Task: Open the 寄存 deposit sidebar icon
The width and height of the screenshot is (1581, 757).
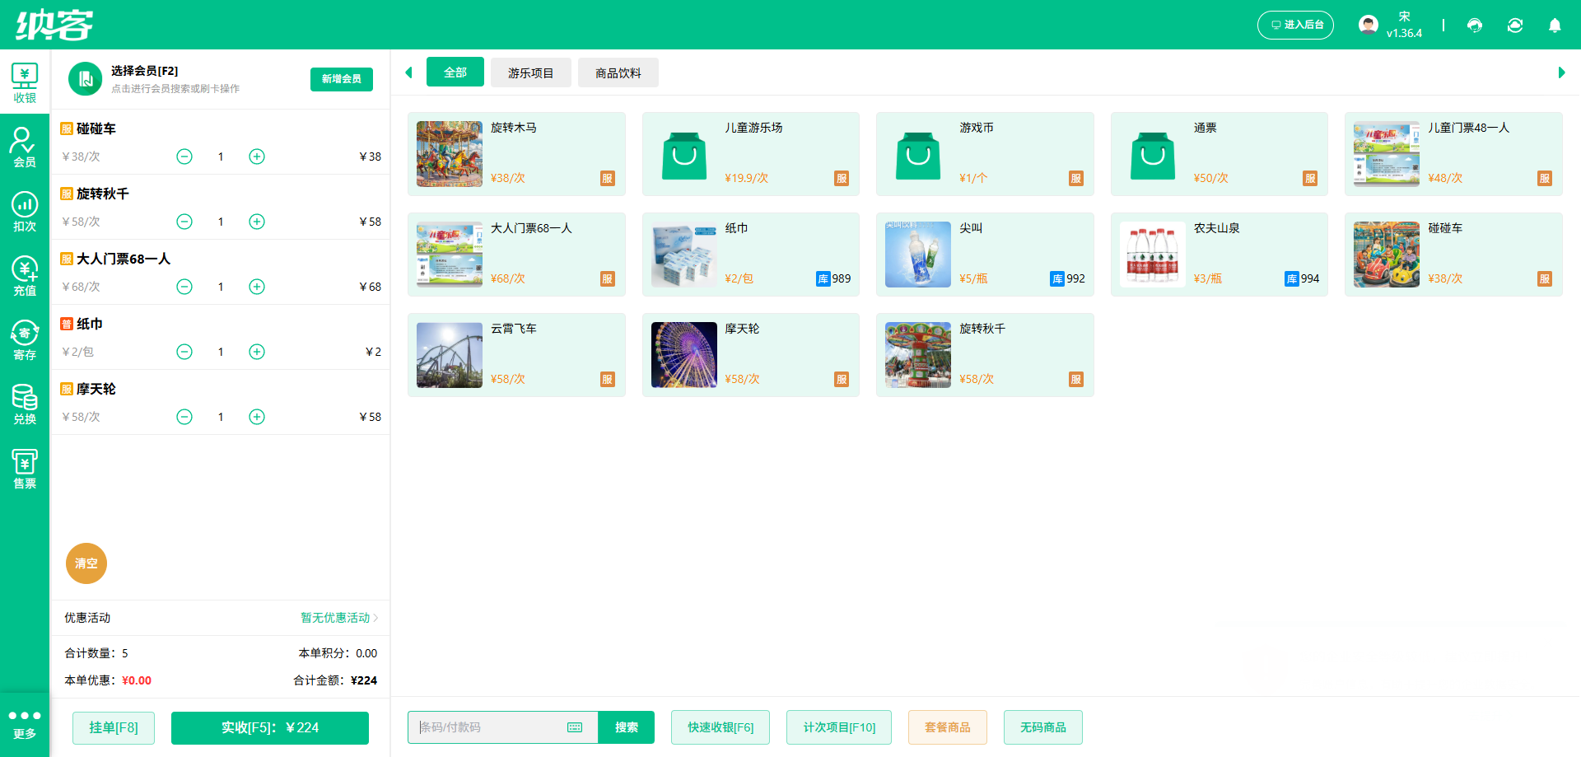Action: 25,340
